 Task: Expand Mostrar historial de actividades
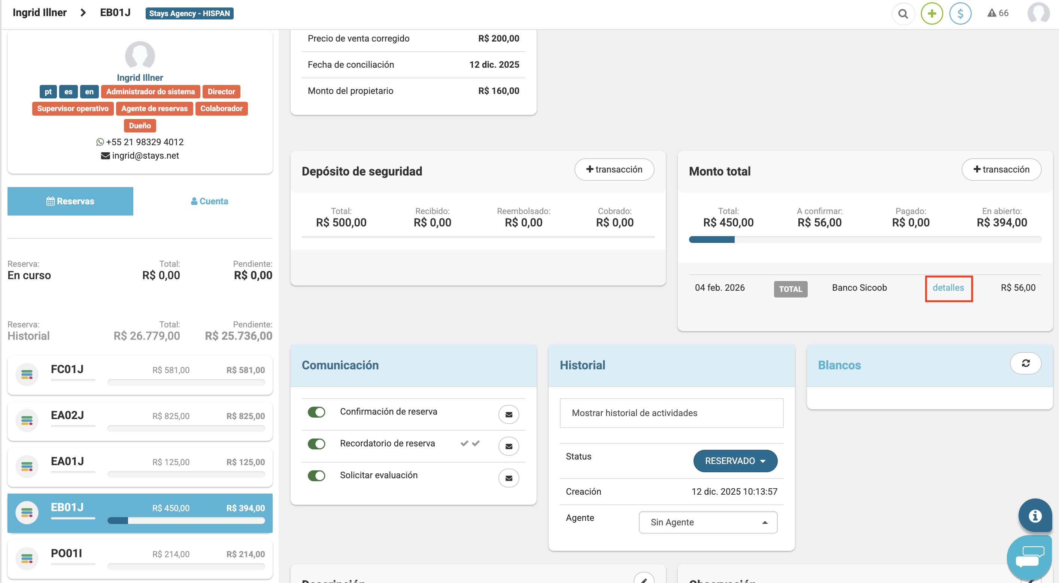coord(671,413)
